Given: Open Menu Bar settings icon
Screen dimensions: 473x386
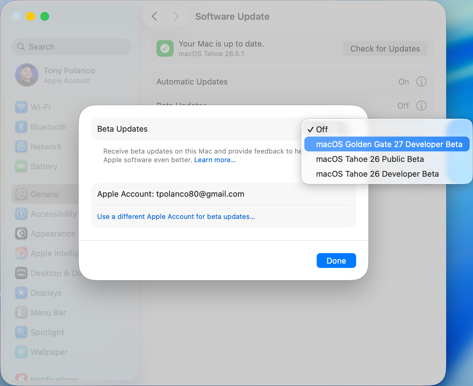Looking at the screenshot, I should (21, 313).
